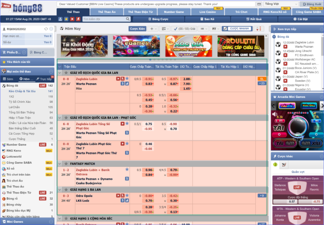
Task: Open the eGamer promotional banner
Action: (136, 46)
